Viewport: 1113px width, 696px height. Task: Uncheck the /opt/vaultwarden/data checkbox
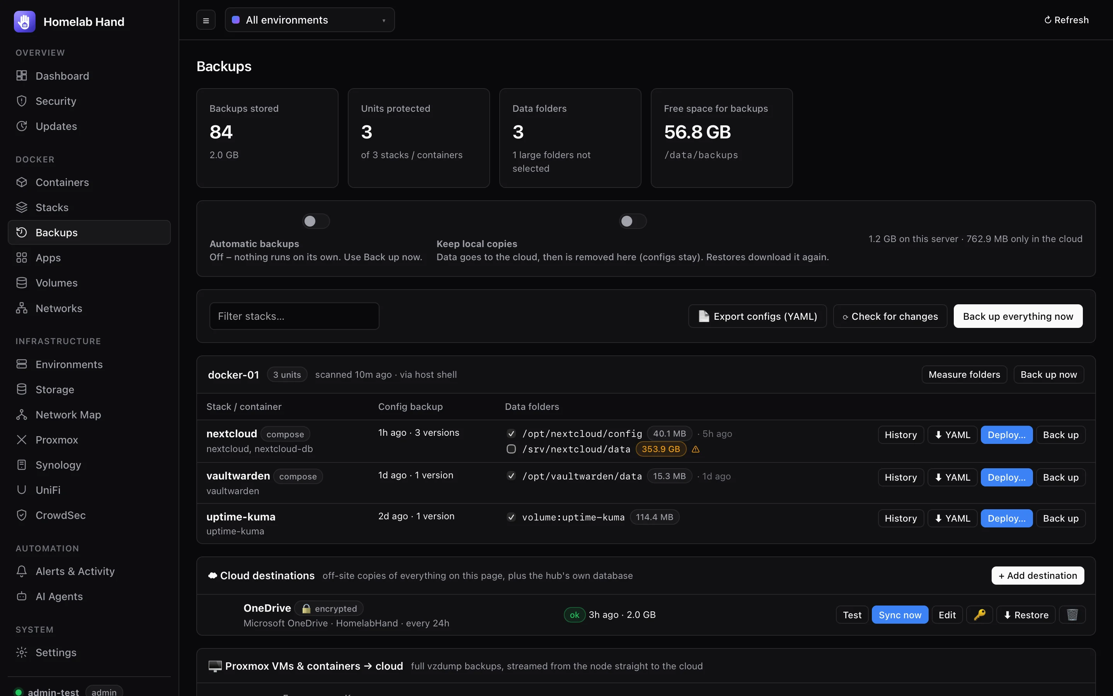coord(511,476)
